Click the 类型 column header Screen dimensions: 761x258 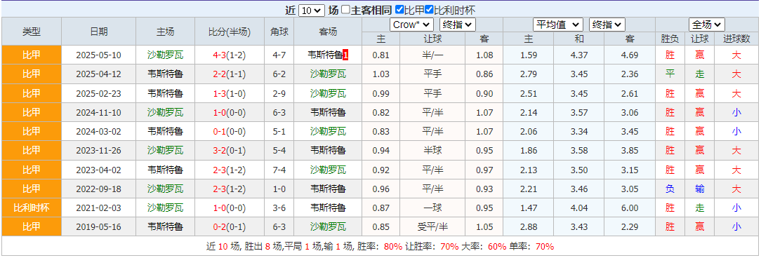32,32
